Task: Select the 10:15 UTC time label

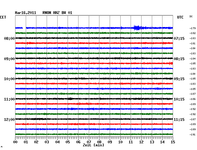Action: point(179,99)
